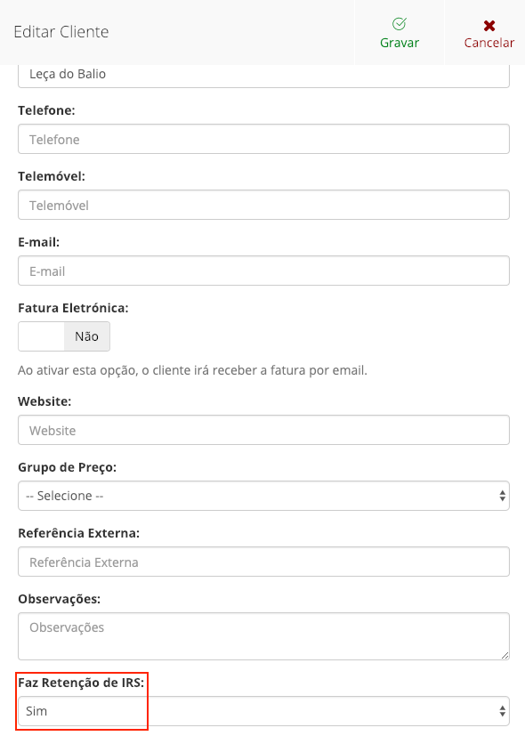The height and width of the screenshot is (744, 525).
Task: Open the Faz Retenção de IRS dropdown
Action: (263, 710)
